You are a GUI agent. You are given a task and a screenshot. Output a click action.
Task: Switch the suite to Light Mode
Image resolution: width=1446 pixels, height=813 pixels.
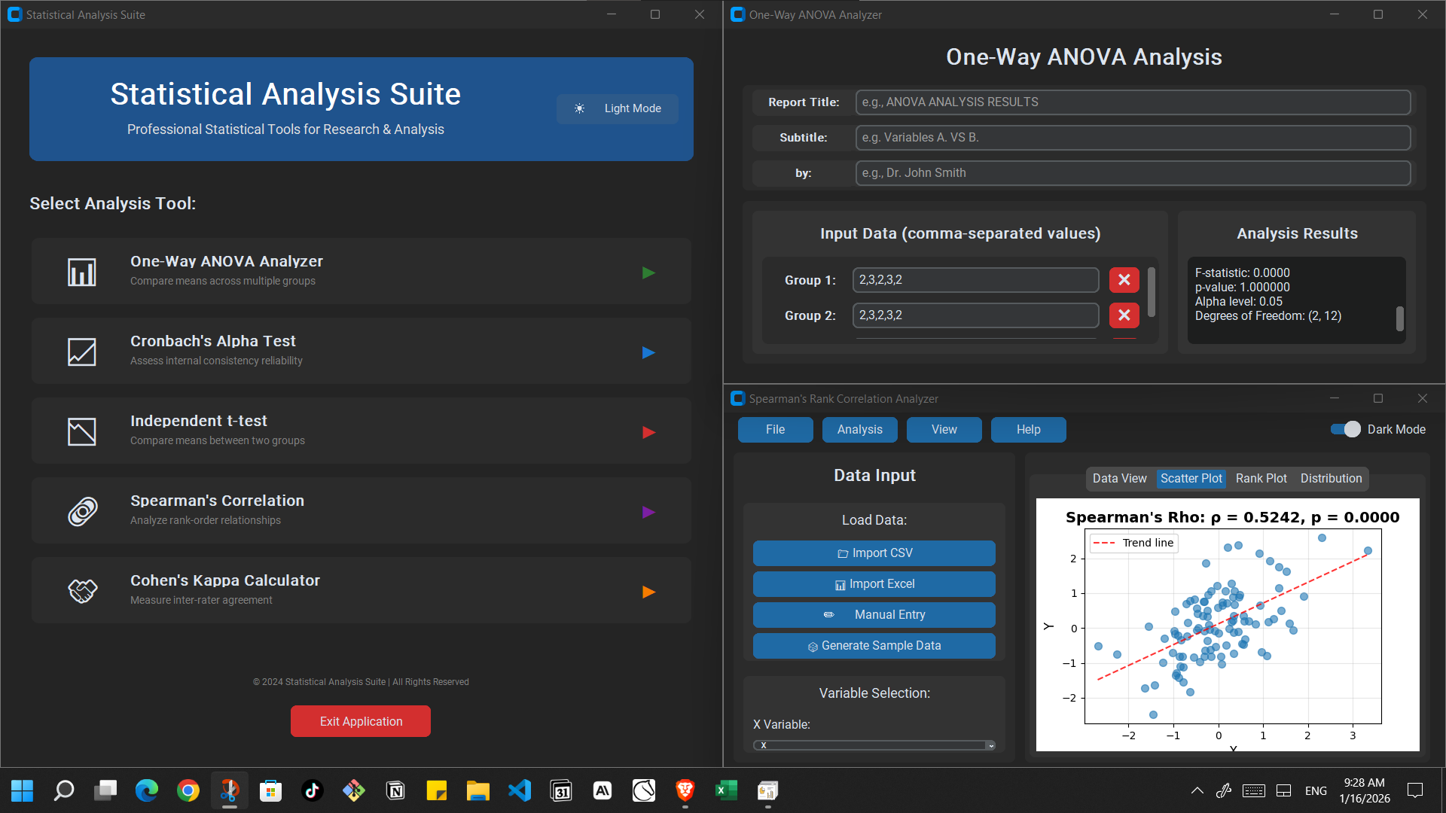click(x=618, y=108)
